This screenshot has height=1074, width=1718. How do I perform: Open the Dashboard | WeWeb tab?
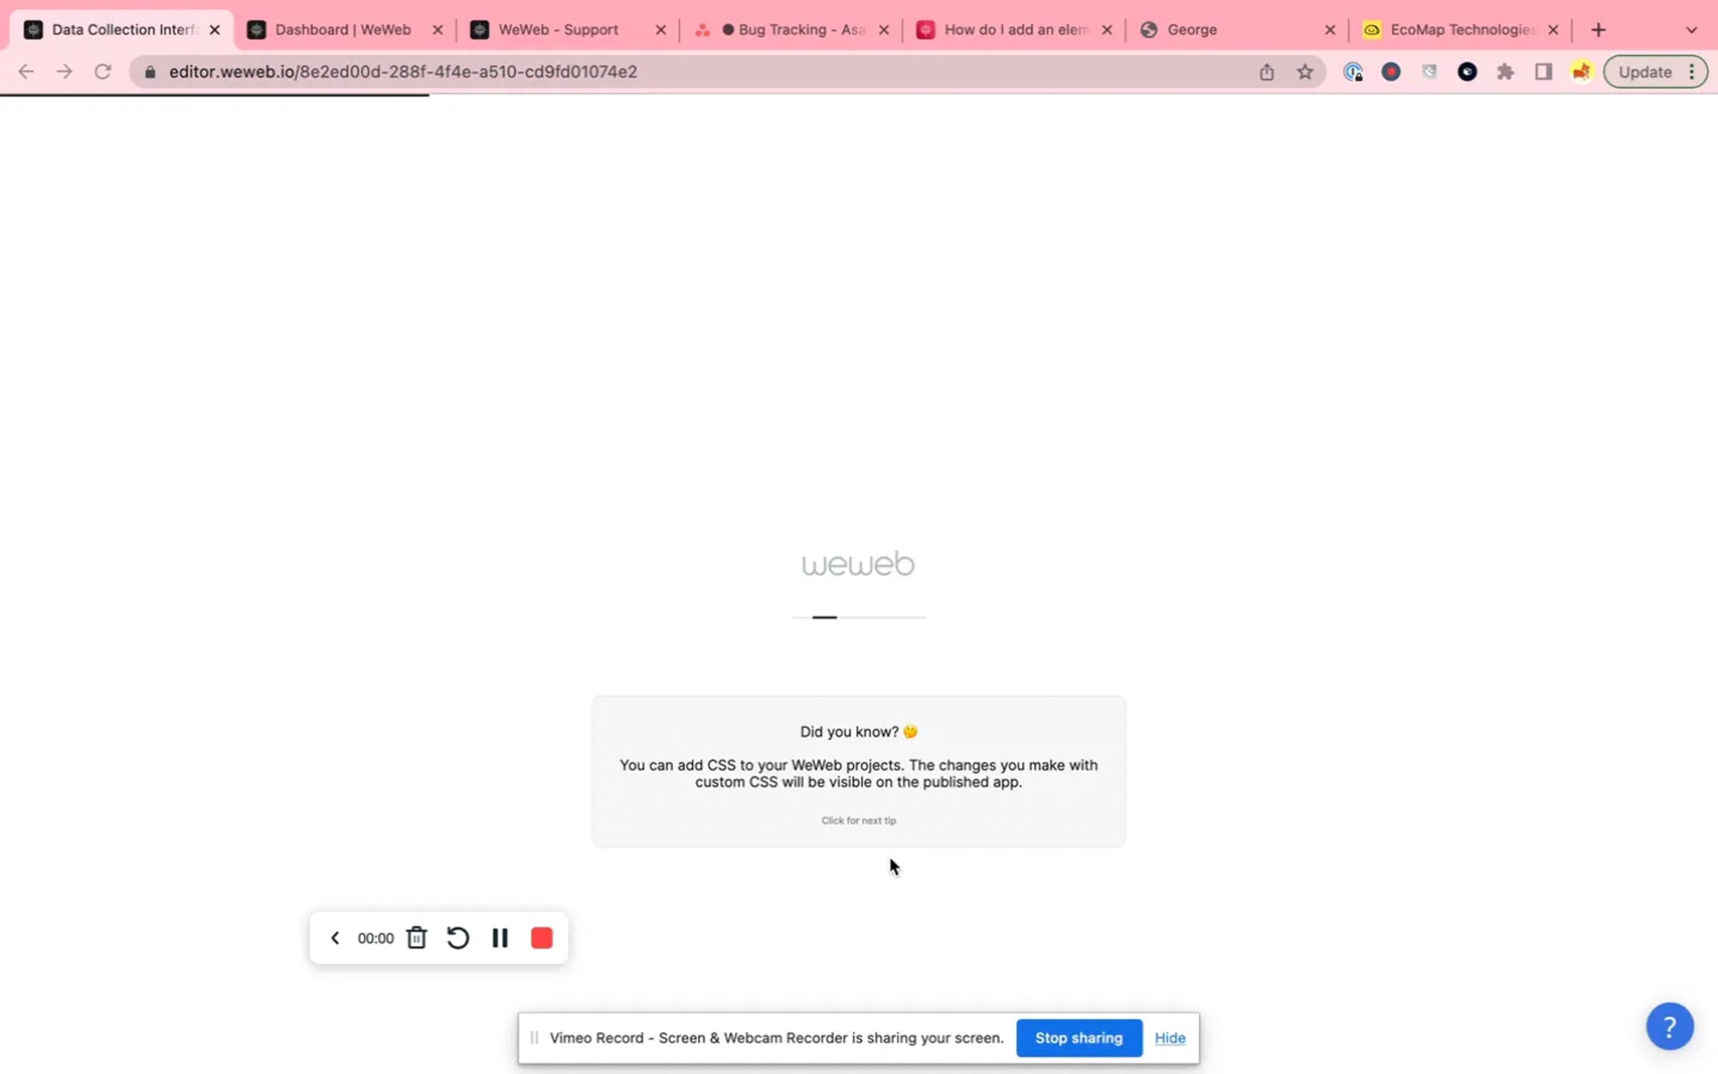pyautogui.click(x=344, y=29)
